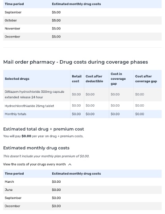The height and width of the screenshot is (214, 165).
Task: Click the bottom table's December $0.00 row
Action: pos(82,206)
